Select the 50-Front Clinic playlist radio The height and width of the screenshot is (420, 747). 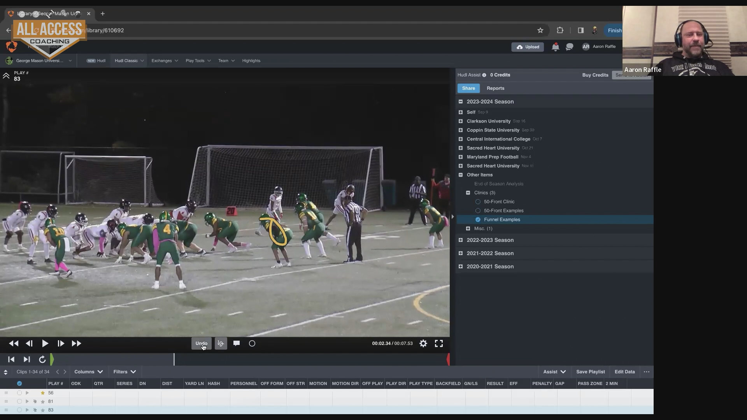tap(478, 202)
